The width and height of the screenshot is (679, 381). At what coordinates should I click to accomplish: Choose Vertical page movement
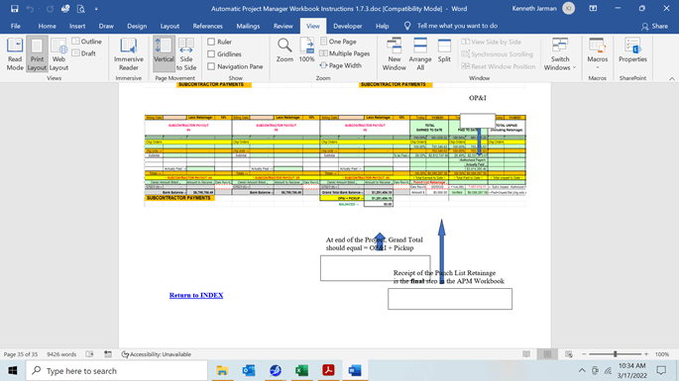point(165,54)
